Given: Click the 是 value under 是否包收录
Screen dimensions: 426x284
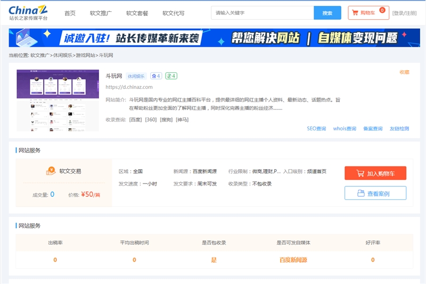Looking at the screenshot, I should pyautogui.click(x=214, y=260).
